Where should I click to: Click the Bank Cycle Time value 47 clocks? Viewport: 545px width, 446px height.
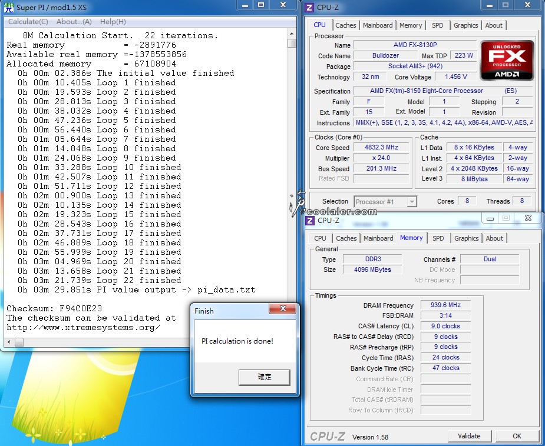[445, 368]
